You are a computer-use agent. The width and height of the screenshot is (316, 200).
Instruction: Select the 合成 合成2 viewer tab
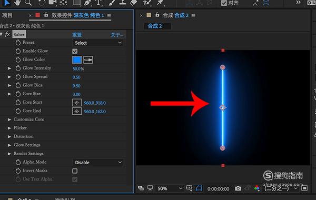[175, 15]
